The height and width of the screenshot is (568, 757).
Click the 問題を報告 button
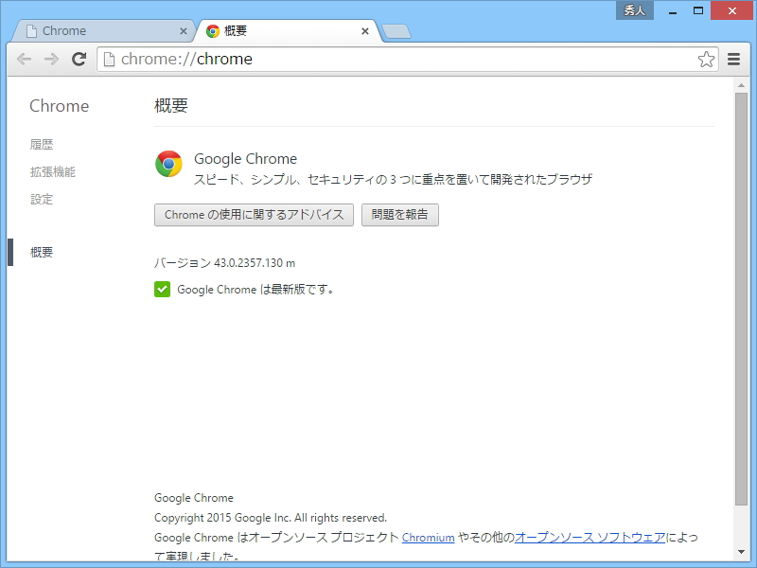point(400,215)
